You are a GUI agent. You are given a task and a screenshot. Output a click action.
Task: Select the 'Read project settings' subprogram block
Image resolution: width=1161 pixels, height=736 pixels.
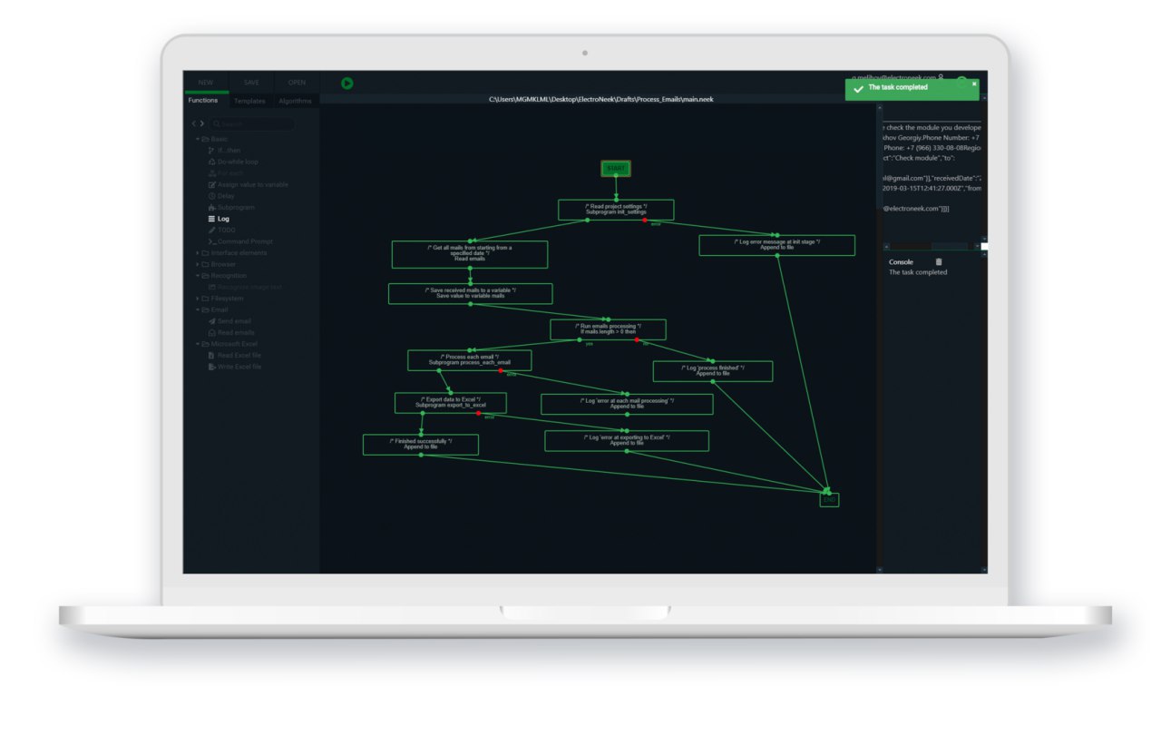point(616,210)
